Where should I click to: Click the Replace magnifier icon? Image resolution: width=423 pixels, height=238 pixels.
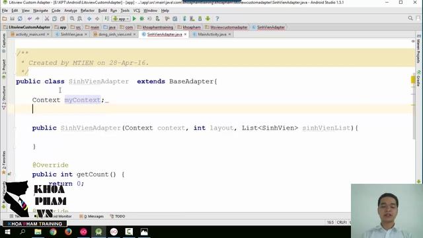pyautogui.click(x=79, y=19)
